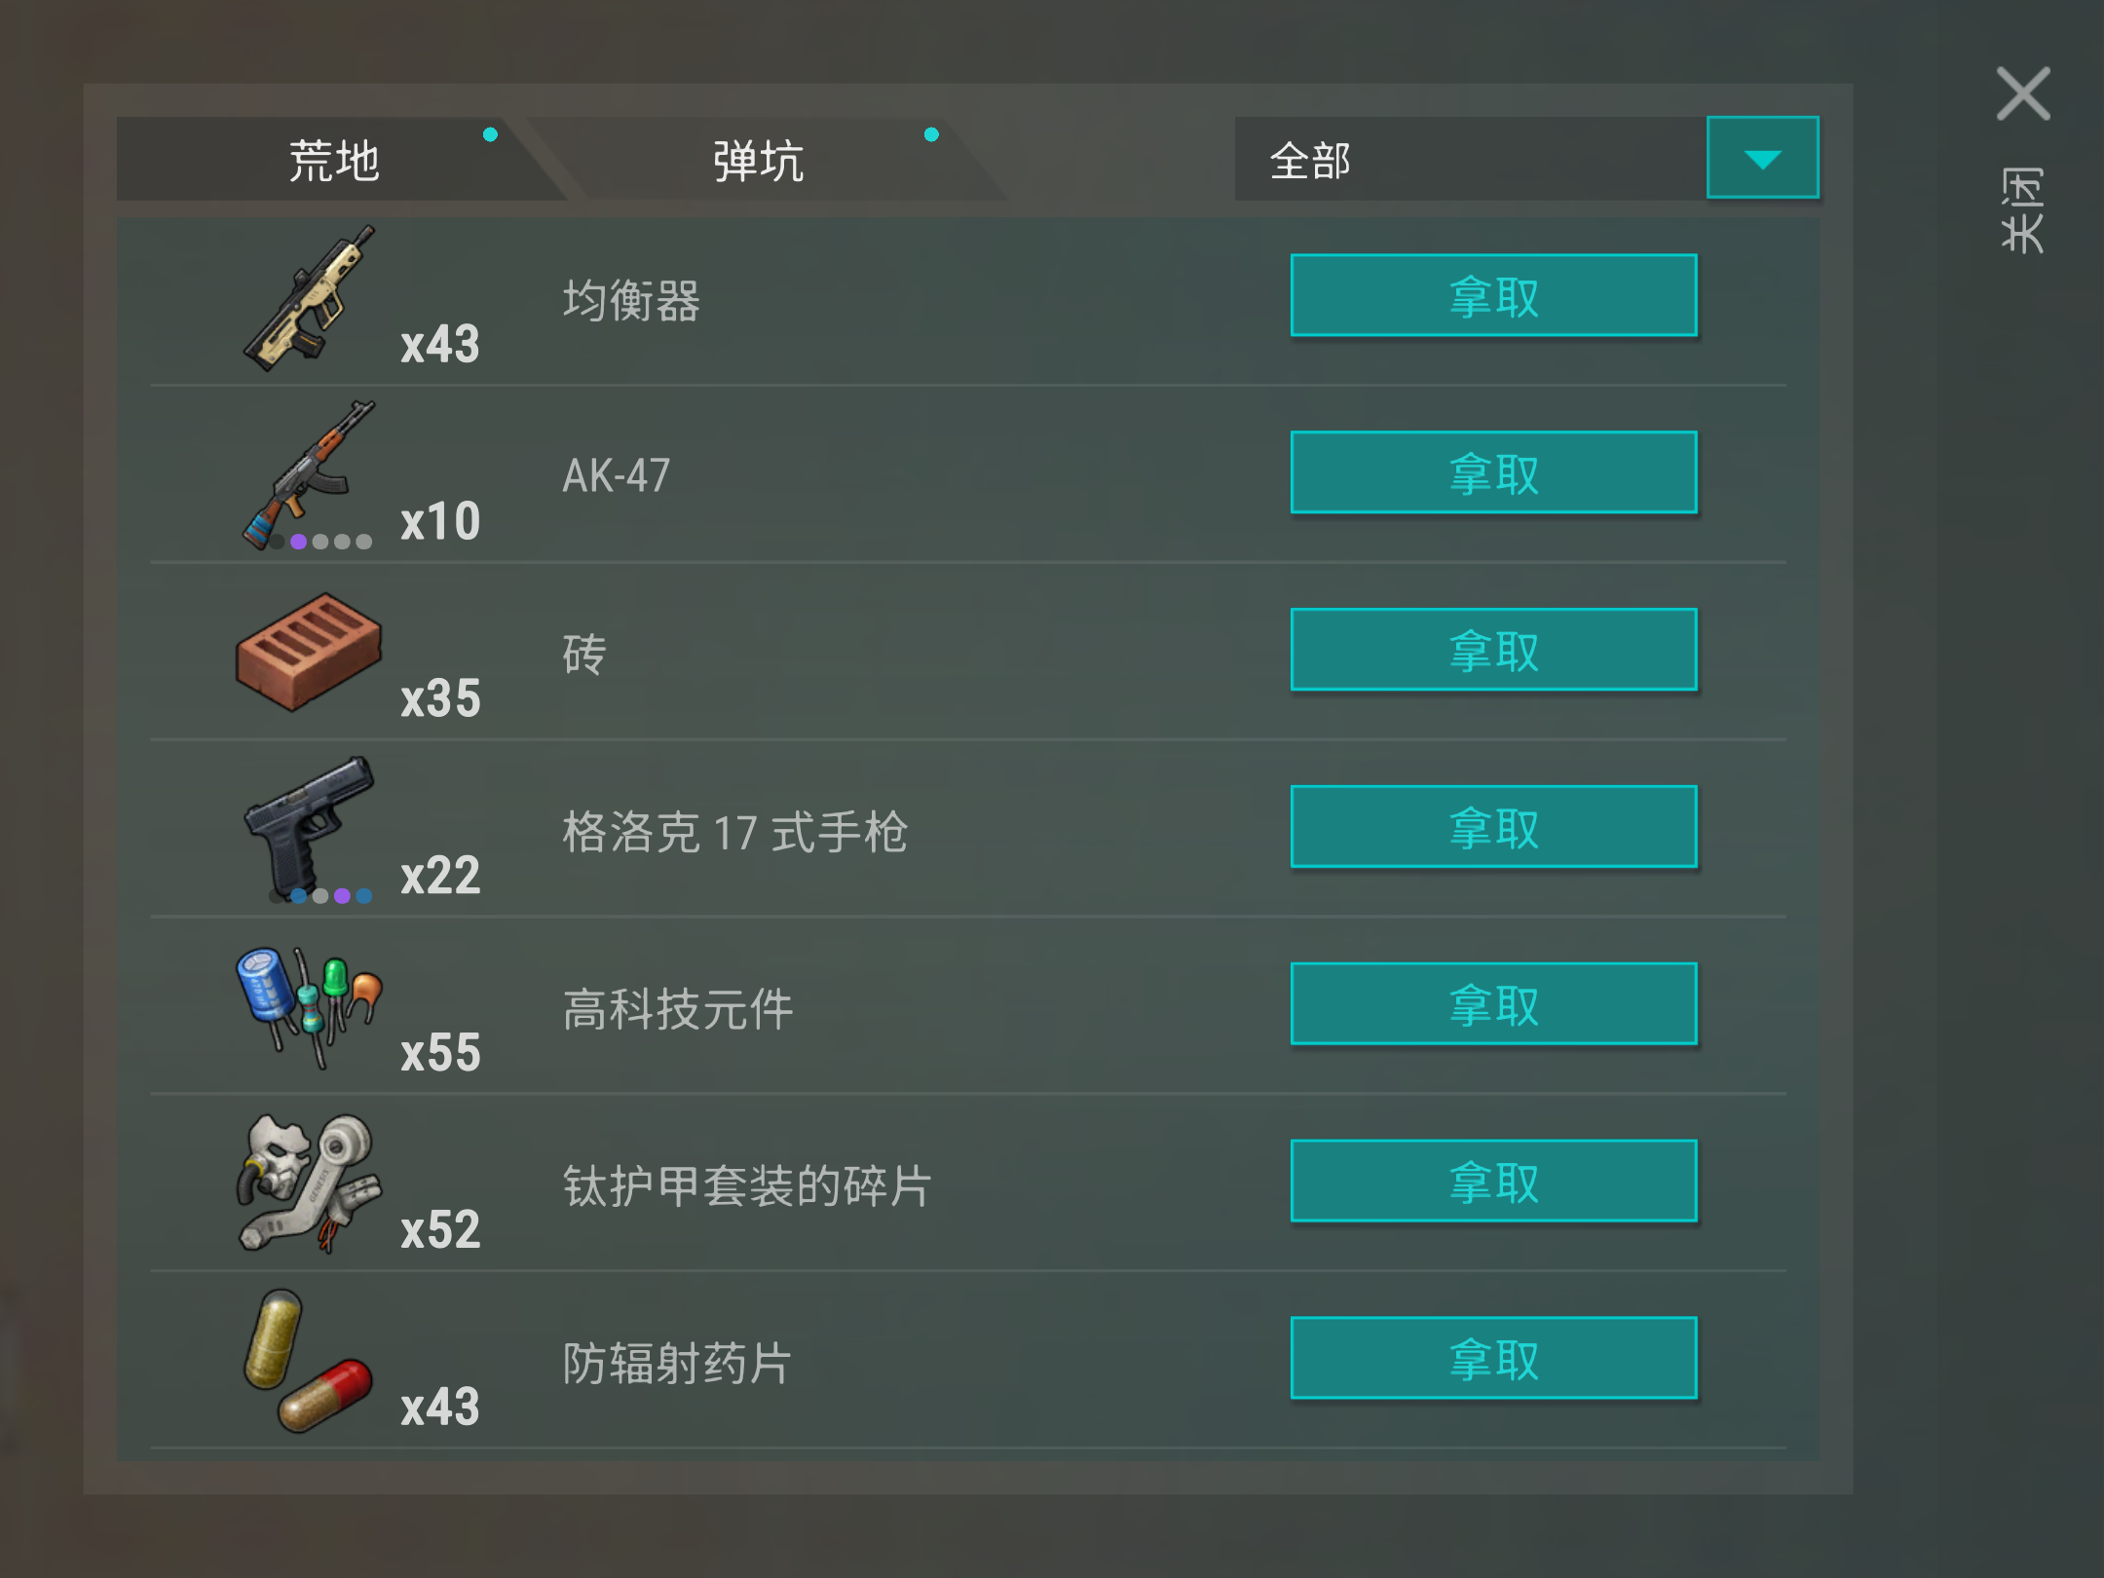2104x1578 pixels.
Task: Select the anti-radiation pills icon
Action: click(308, 1361)
